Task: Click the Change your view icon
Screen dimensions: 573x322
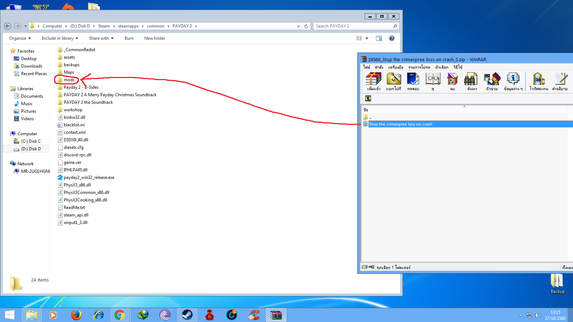Action: pos(359,38)
